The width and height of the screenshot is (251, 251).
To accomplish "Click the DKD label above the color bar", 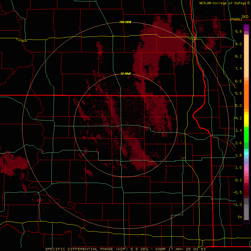I will (x=245, y=16).
